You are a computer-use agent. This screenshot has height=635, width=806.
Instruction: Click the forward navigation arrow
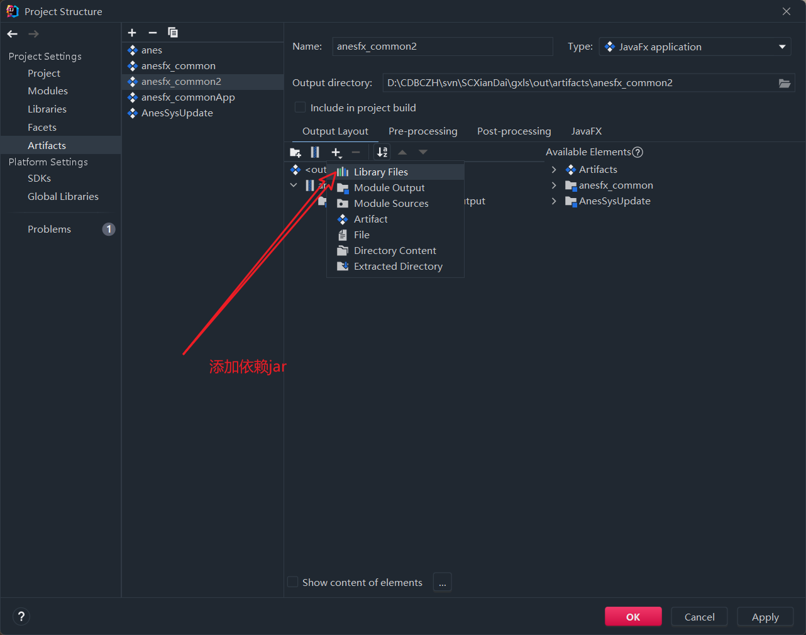34,34
